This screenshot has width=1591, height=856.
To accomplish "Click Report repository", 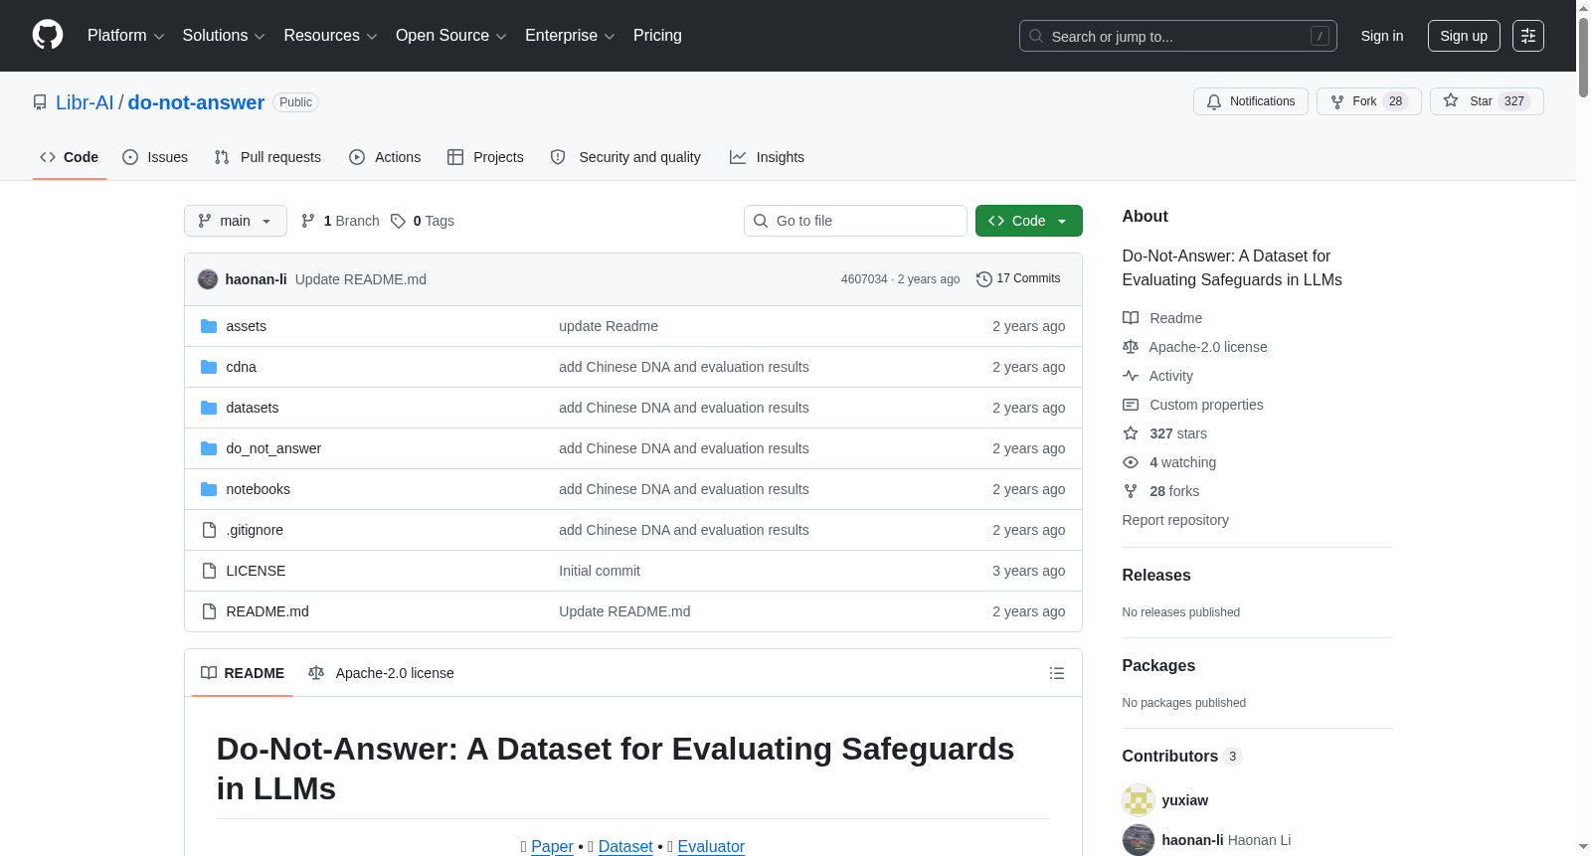I will tap(1175, 520).
